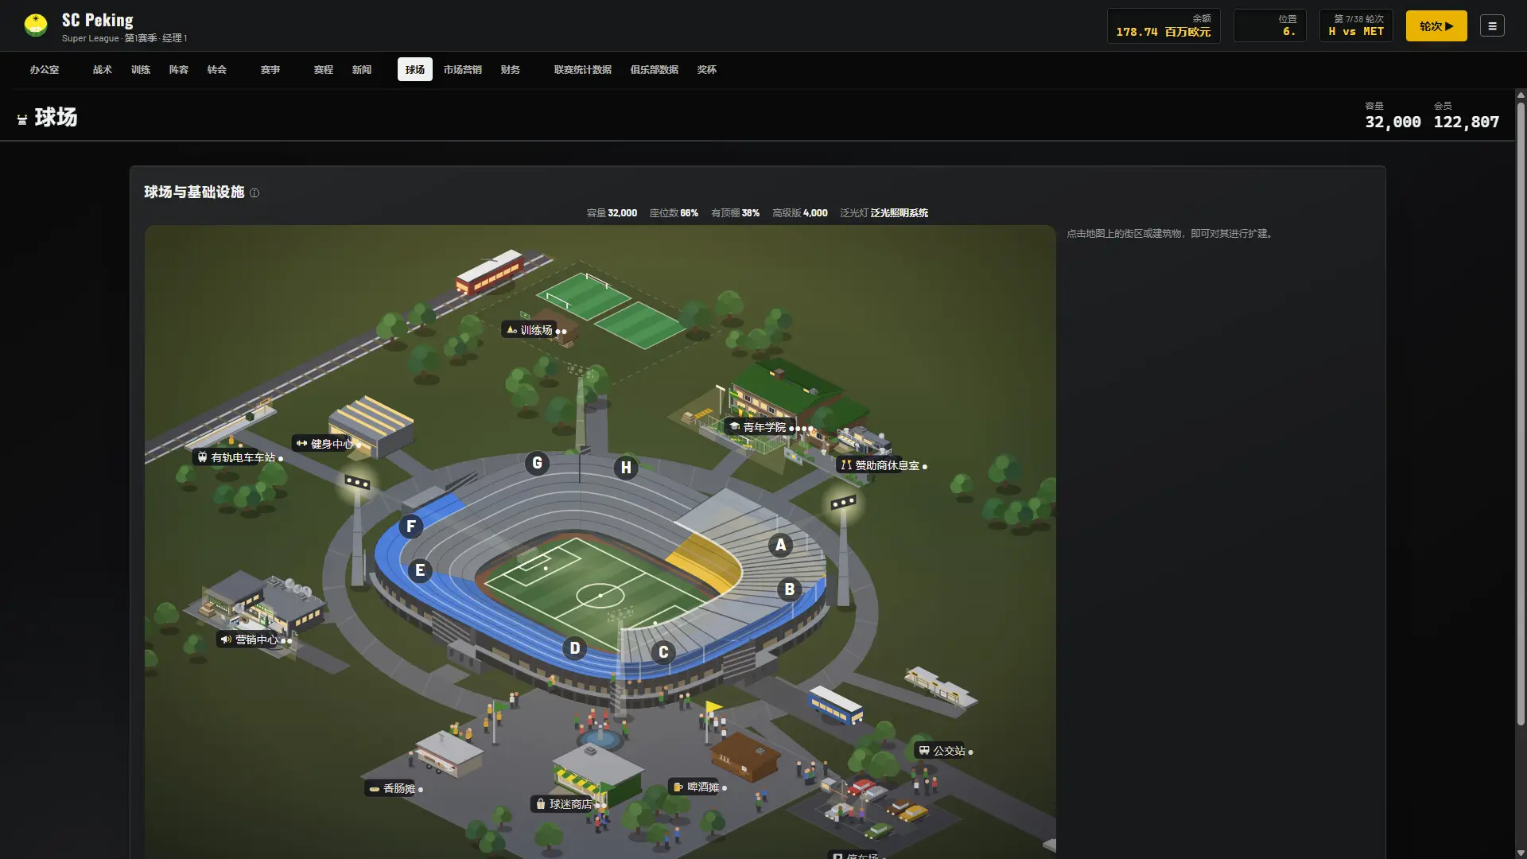Click the 余额 balance display box
This screenshot has width=1527, height=859.
[x=1164, y=26]
